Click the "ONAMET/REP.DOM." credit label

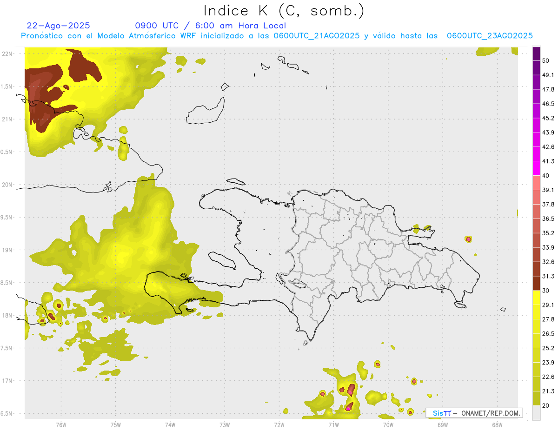(491, 413)
